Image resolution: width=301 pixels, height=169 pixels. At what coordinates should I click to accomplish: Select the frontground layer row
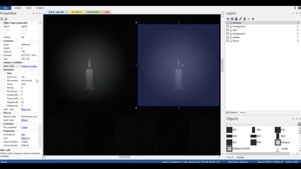pos(263,26)
